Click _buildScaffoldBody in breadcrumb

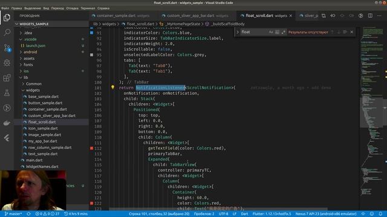229,24
